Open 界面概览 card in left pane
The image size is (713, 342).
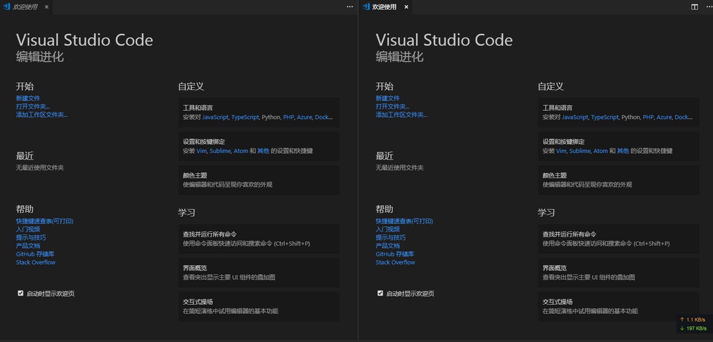[x=259, y=273]
